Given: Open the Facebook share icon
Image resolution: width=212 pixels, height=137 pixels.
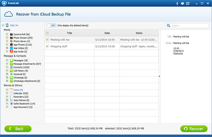Looking at the screenshot, I should [x=177, y=4].
